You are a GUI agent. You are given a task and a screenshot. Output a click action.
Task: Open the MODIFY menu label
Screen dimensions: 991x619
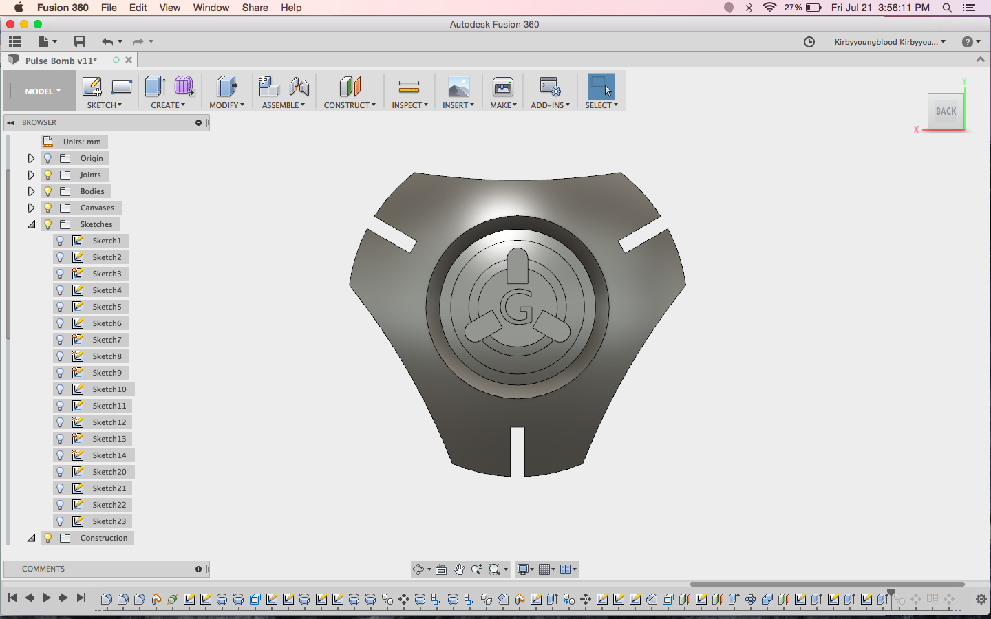[226, 105]
